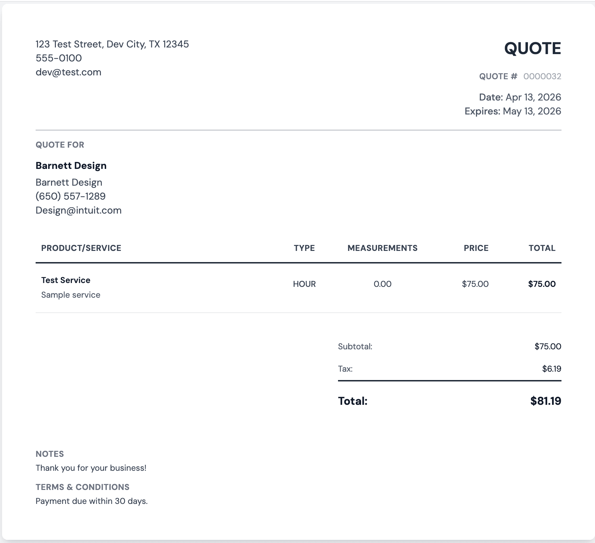Image resolution: width=595 pixels, height=543 pixels.
Task: Click the Design@intuit.com customer email
Action: pyautogui.click(x=79, y=210)
